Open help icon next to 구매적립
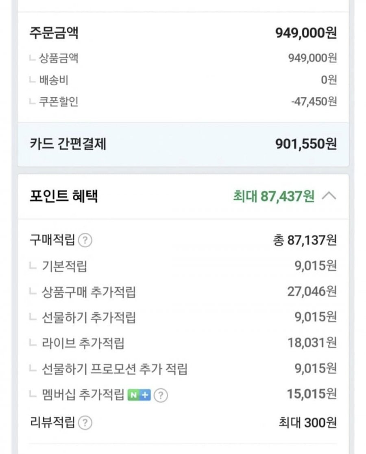The height and width of the screenshot is (454, 366). pyautogui.click(x=85, y=240)
